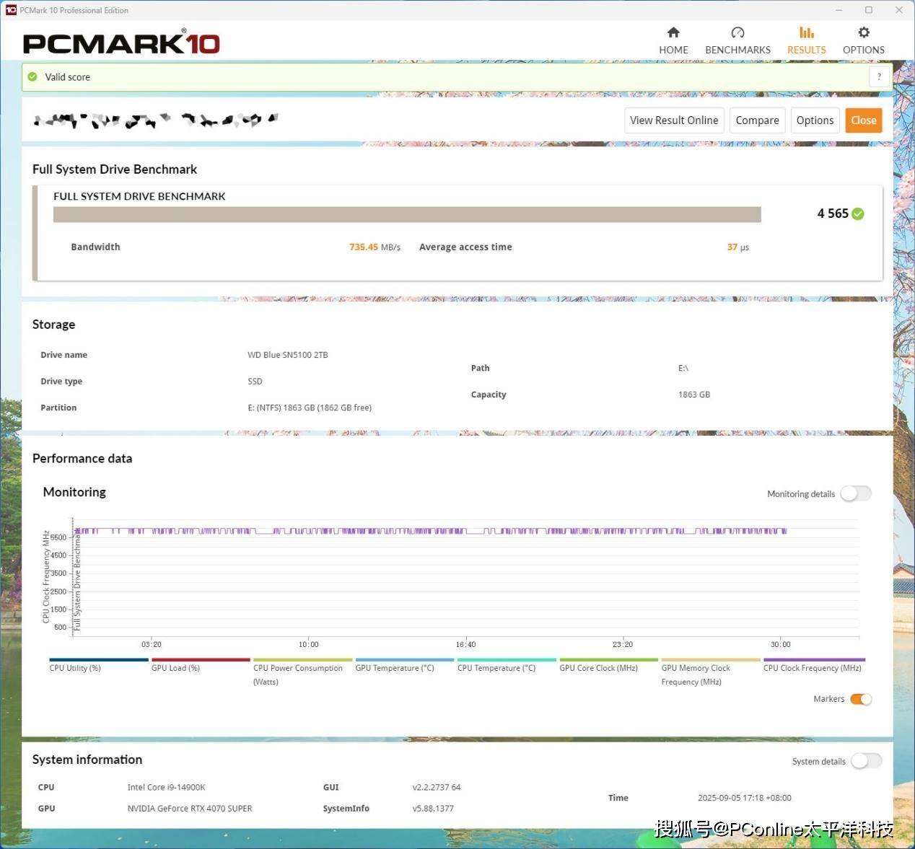Enable the Monitoring details toggle
915x849 pixels.
856,493
